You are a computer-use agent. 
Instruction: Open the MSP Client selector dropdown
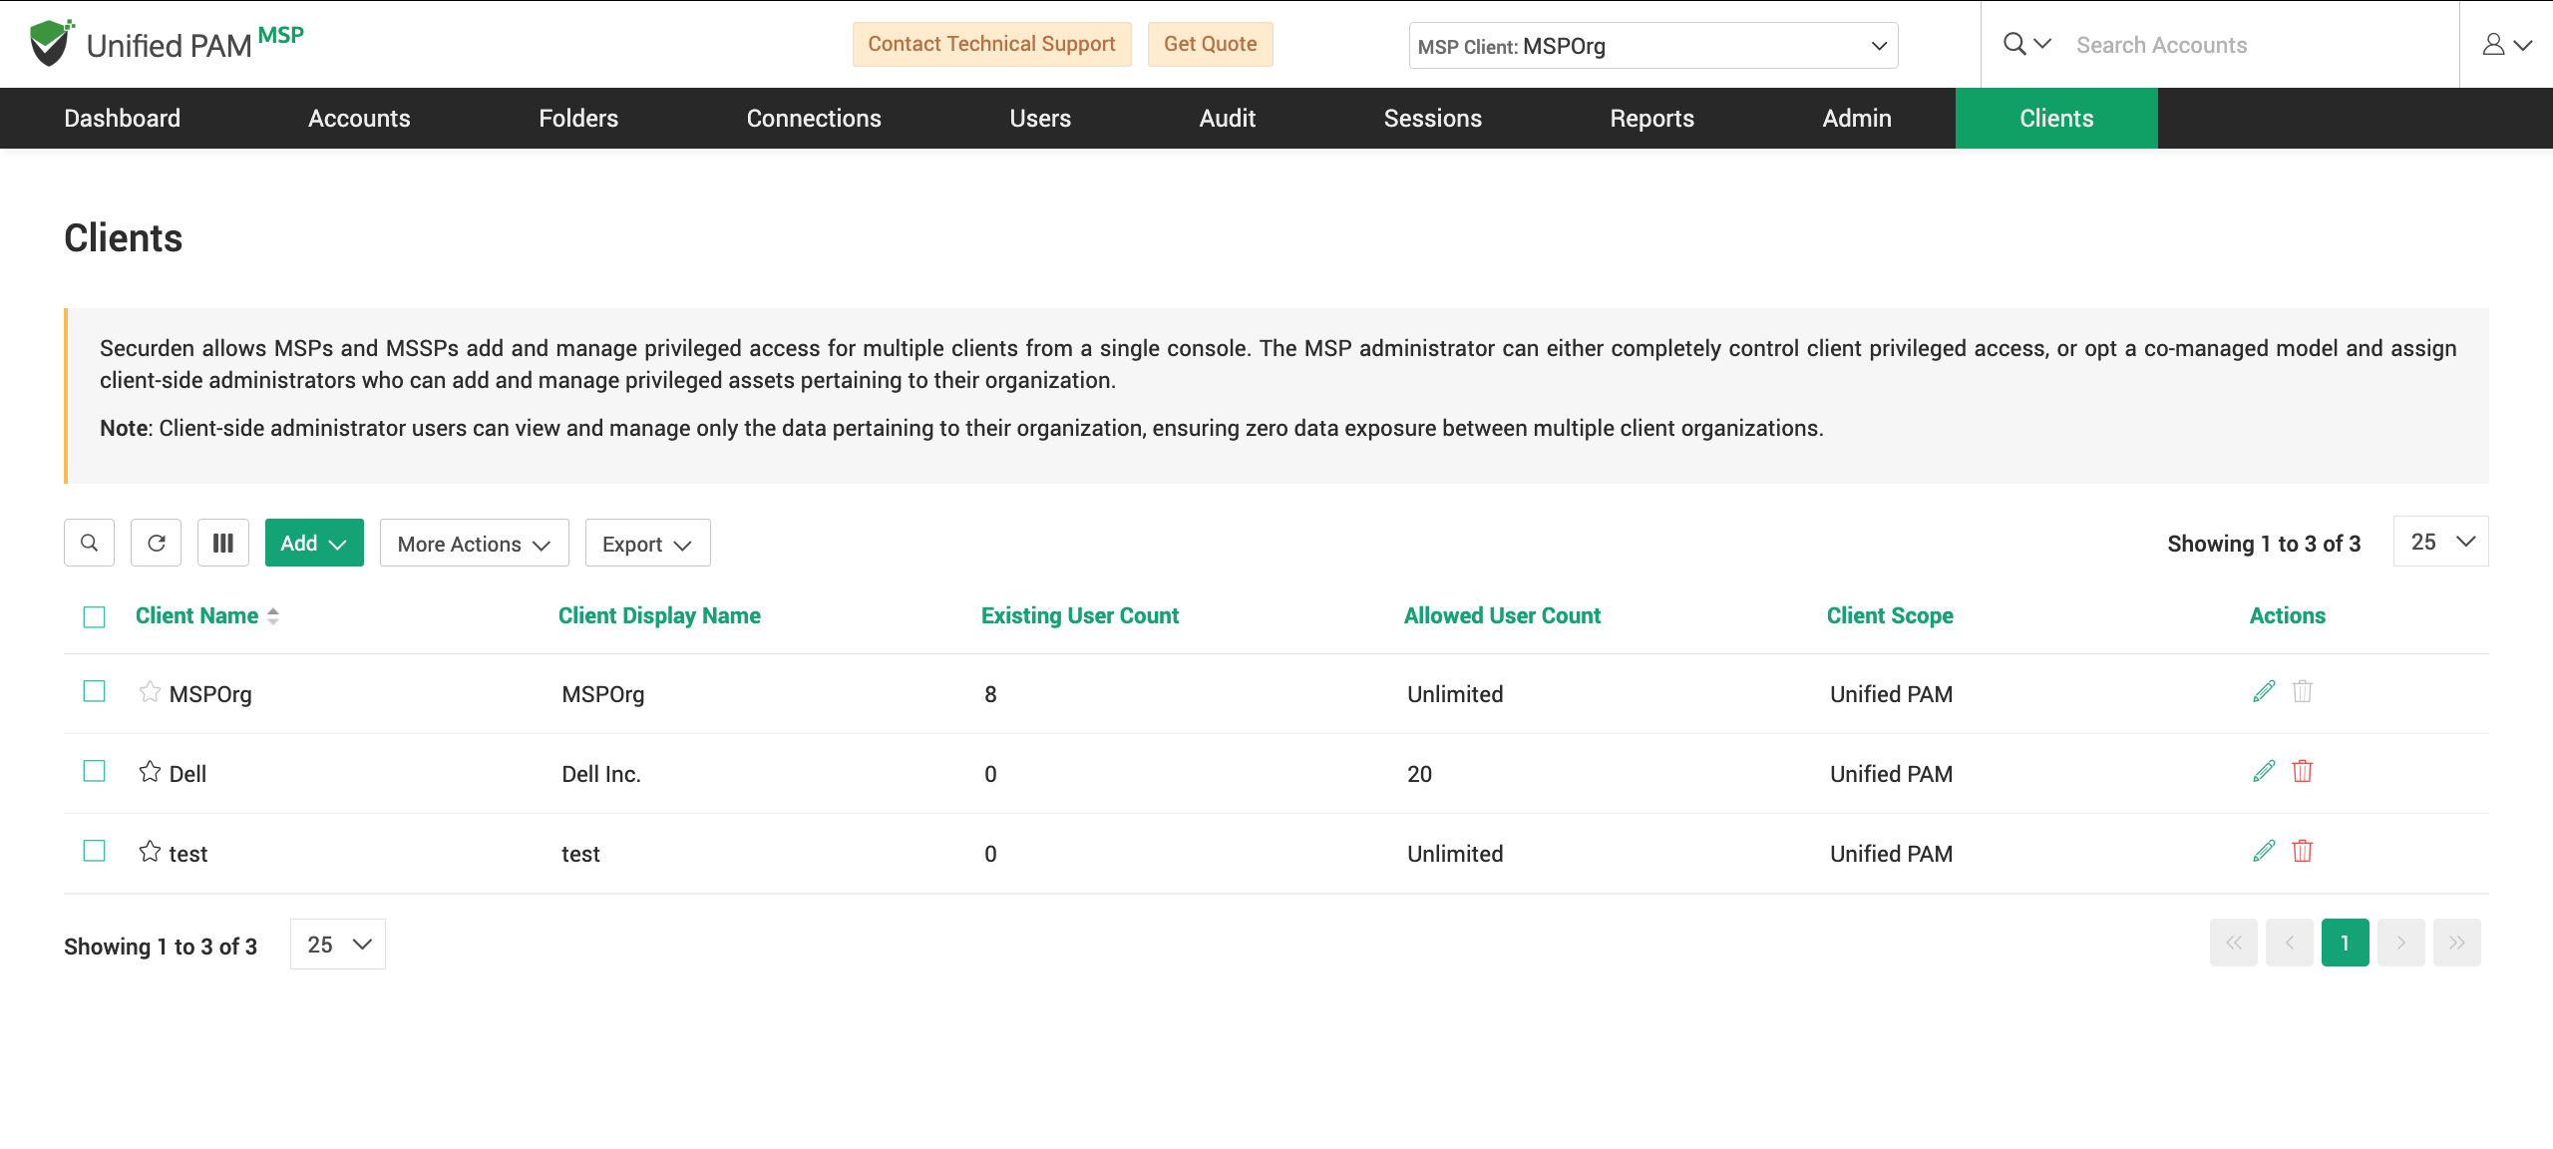[x=1653, y=45]
